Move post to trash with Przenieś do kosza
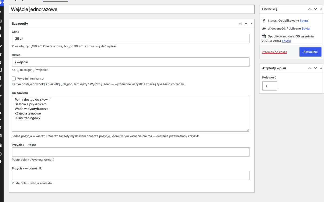 [x=274, y=52]
